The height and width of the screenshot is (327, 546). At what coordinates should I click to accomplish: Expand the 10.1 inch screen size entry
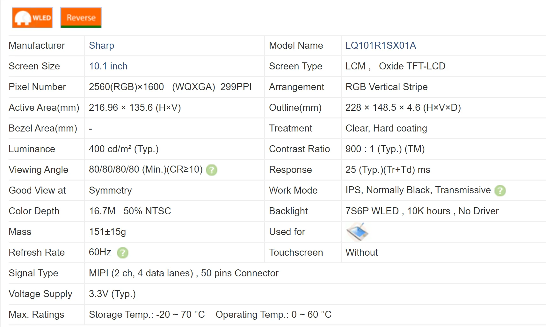pyautogui.click(x=108, y=66)
